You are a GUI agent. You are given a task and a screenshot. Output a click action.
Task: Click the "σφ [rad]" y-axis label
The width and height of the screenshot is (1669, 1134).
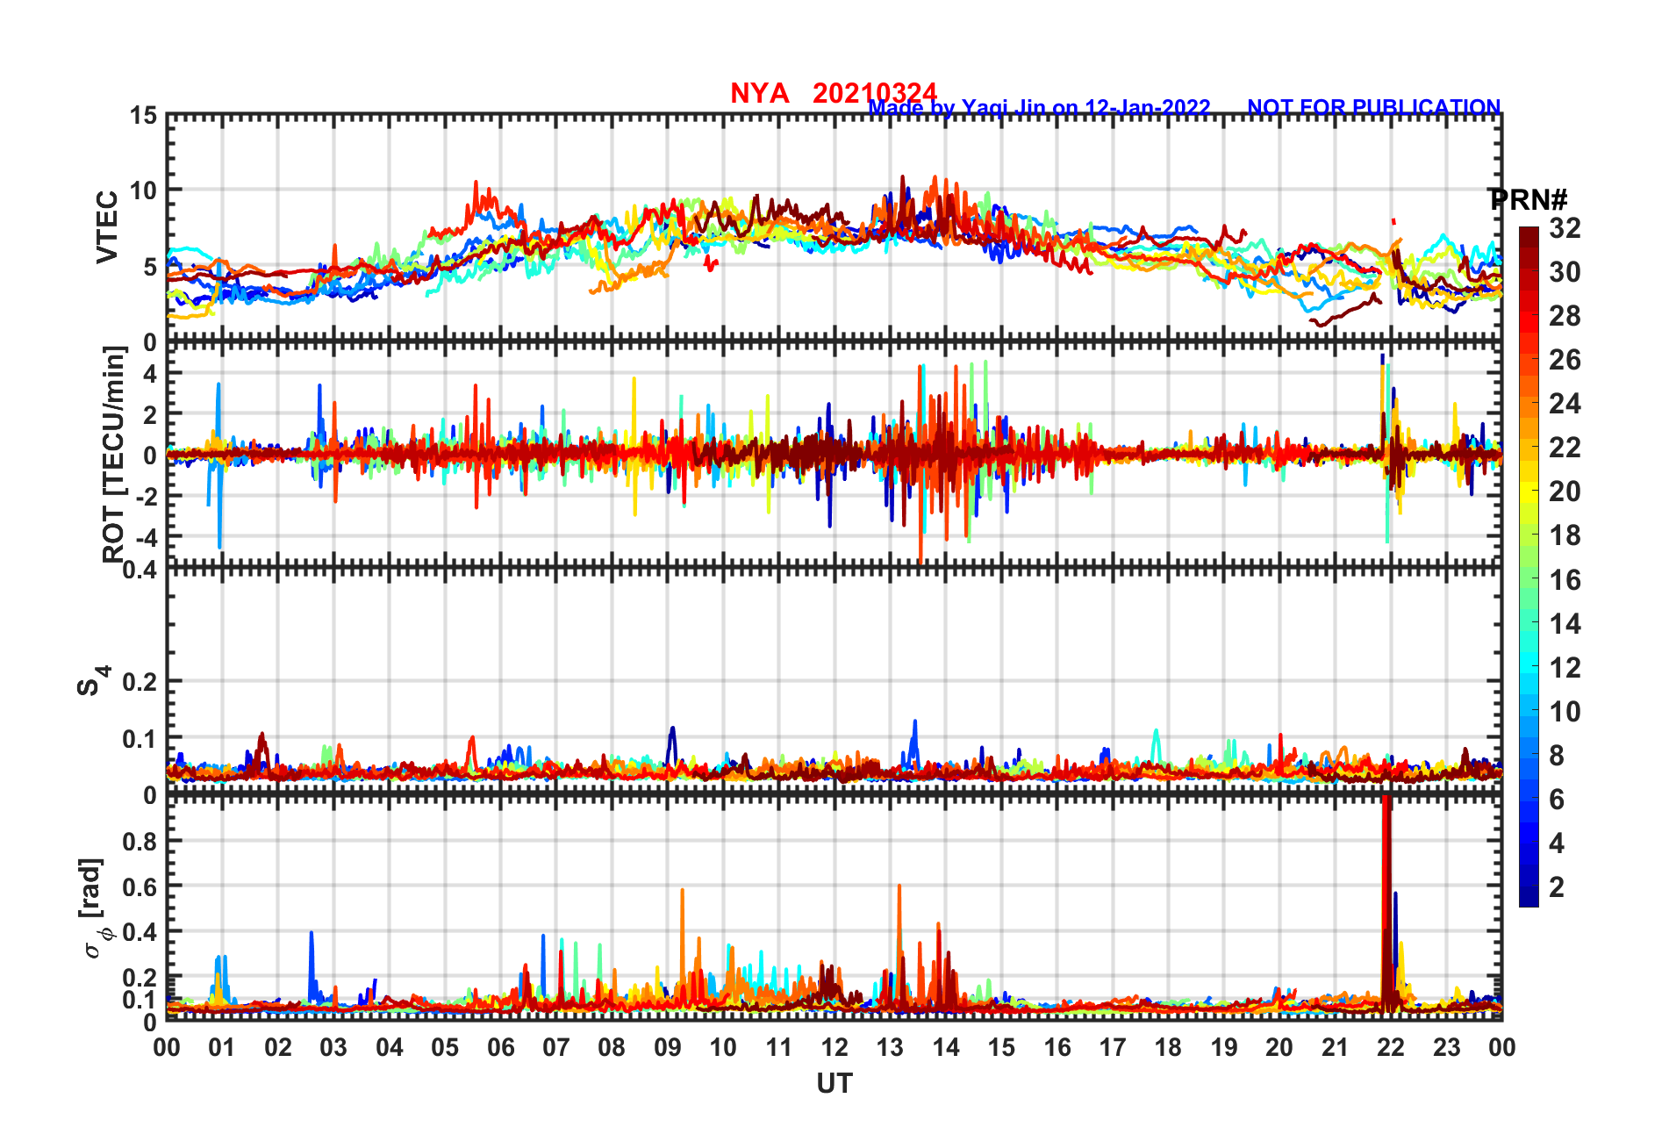[93, 908]
